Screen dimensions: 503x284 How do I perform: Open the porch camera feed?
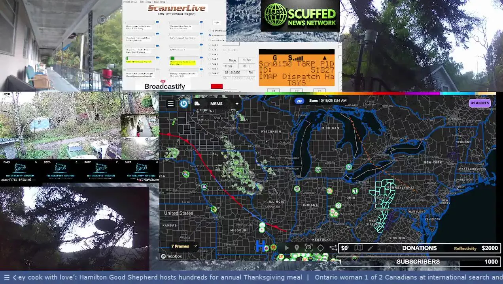click(61, 46)
